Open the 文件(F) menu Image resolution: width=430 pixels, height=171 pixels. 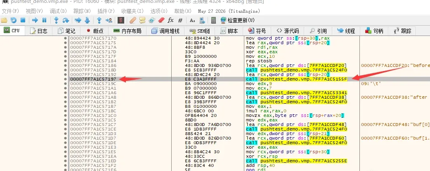pyautogui.click(x=10, y=11)
